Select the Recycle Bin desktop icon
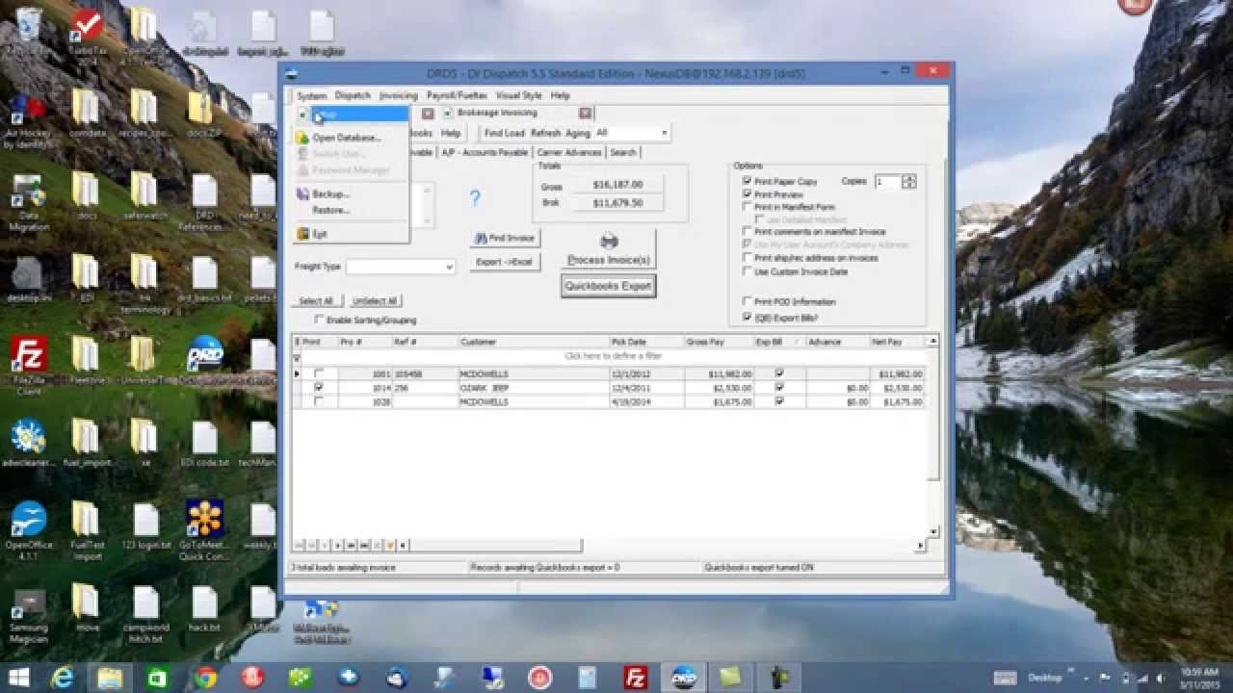The width and height of the screenshot is (1233, 693). [28, 29]
